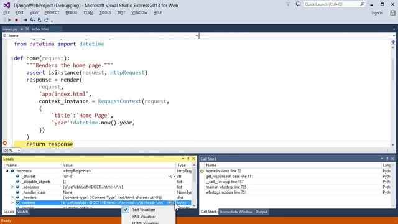Expand the _headers variable node
This screenshot has height=224, width=398.
[12, 198]
